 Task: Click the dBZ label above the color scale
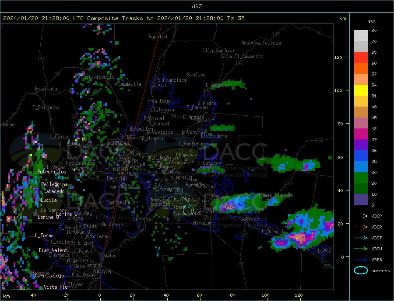371,22
